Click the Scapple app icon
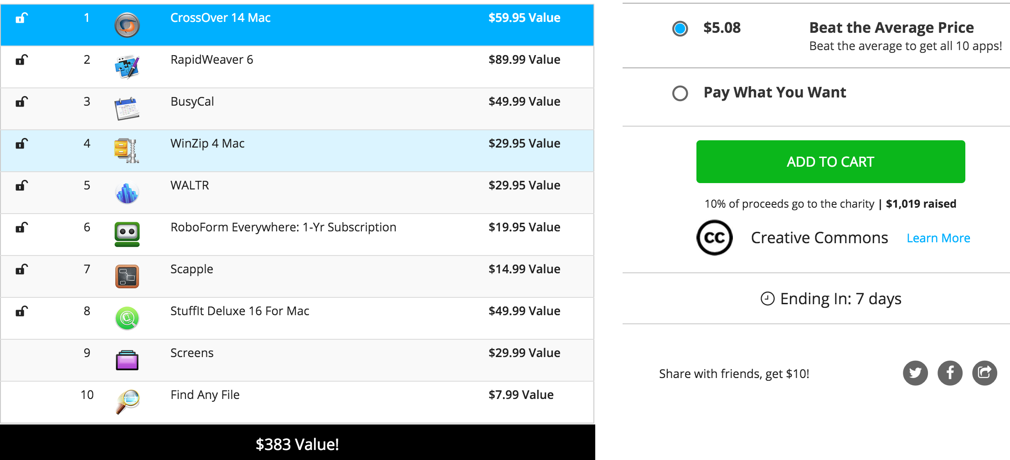Image resolution: width=1010 pixels, height=460 pixels. coord(128,276)
